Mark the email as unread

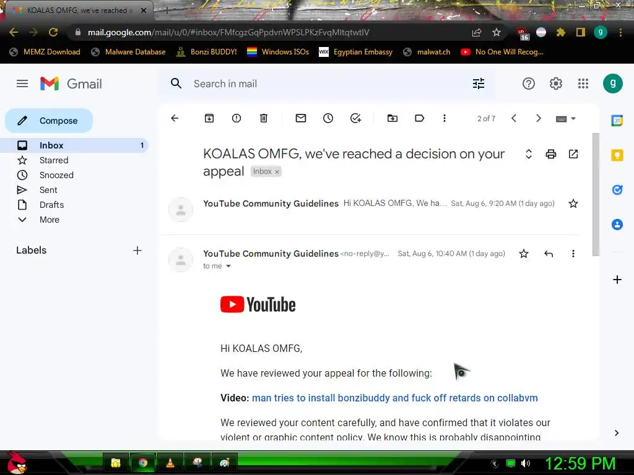click(301, 118)
